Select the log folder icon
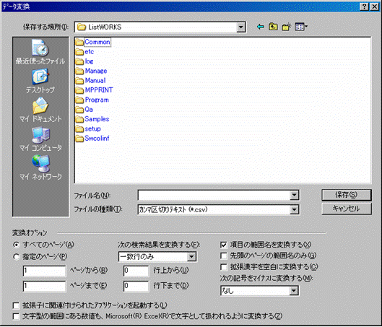This screenshot has height=327, width=382. coord(79,61)
